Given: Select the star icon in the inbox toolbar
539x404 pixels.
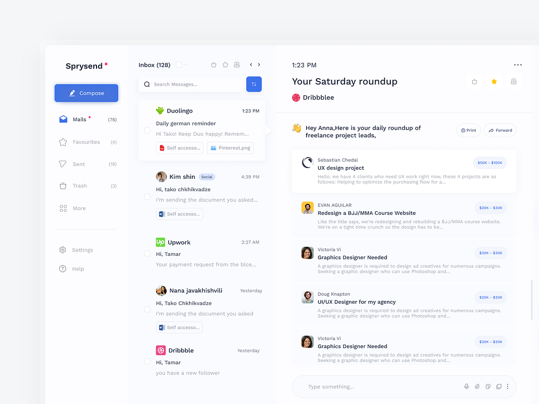Looking at the screenshot, I should (x=225, y=64).
